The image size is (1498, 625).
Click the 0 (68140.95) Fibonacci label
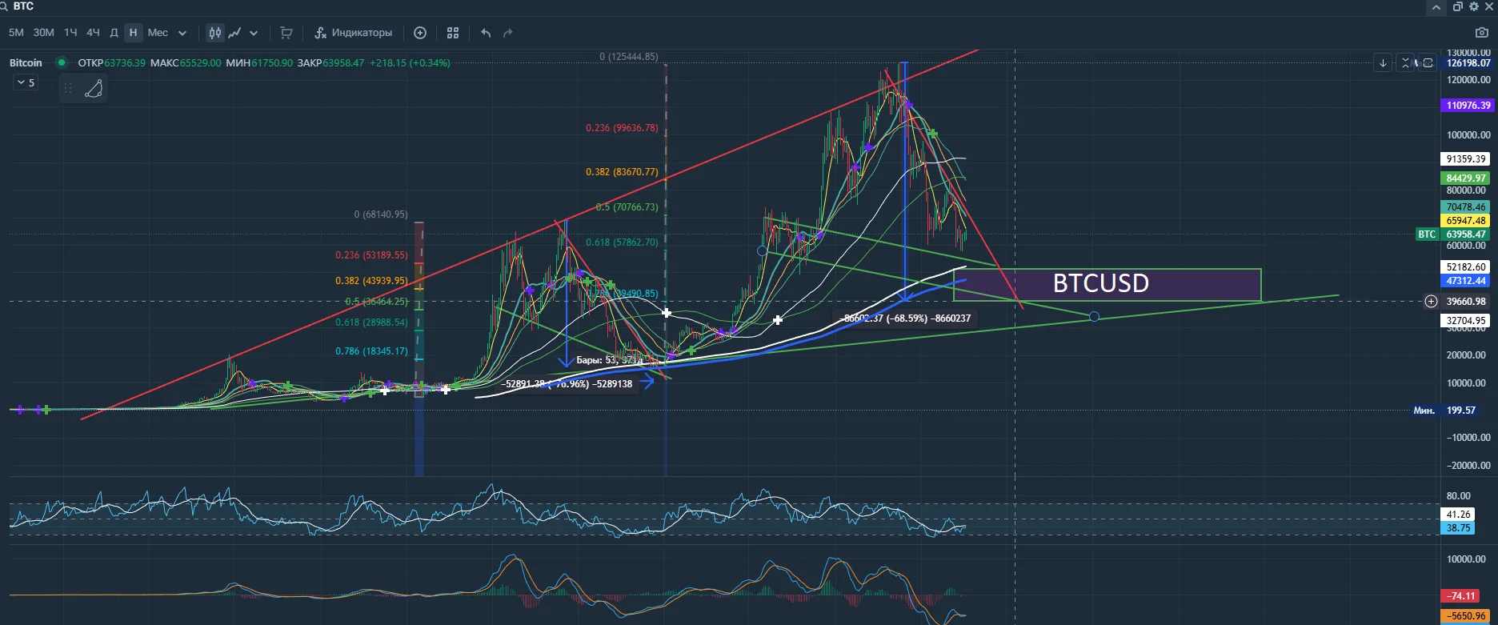tap(381, 214)
